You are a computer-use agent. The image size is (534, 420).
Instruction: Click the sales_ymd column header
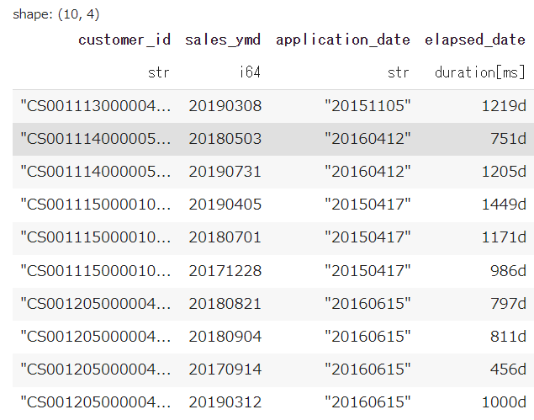point(223,40)
